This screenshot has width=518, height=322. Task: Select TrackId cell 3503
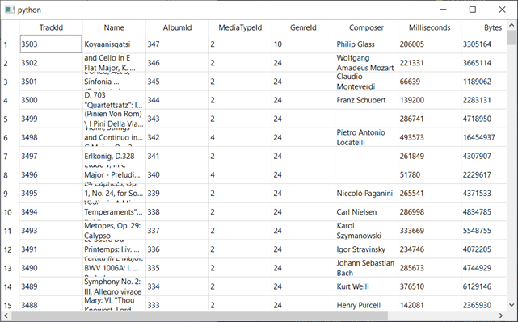coord(51,44)
